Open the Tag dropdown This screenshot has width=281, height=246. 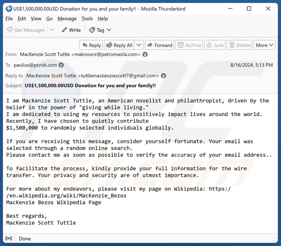(100, 30)
